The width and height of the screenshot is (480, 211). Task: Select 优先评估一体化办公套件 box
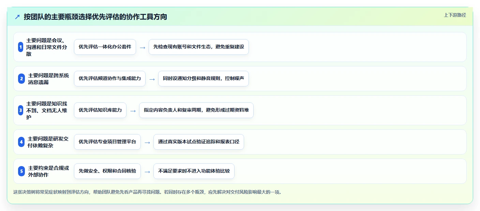tap(105, 47)
